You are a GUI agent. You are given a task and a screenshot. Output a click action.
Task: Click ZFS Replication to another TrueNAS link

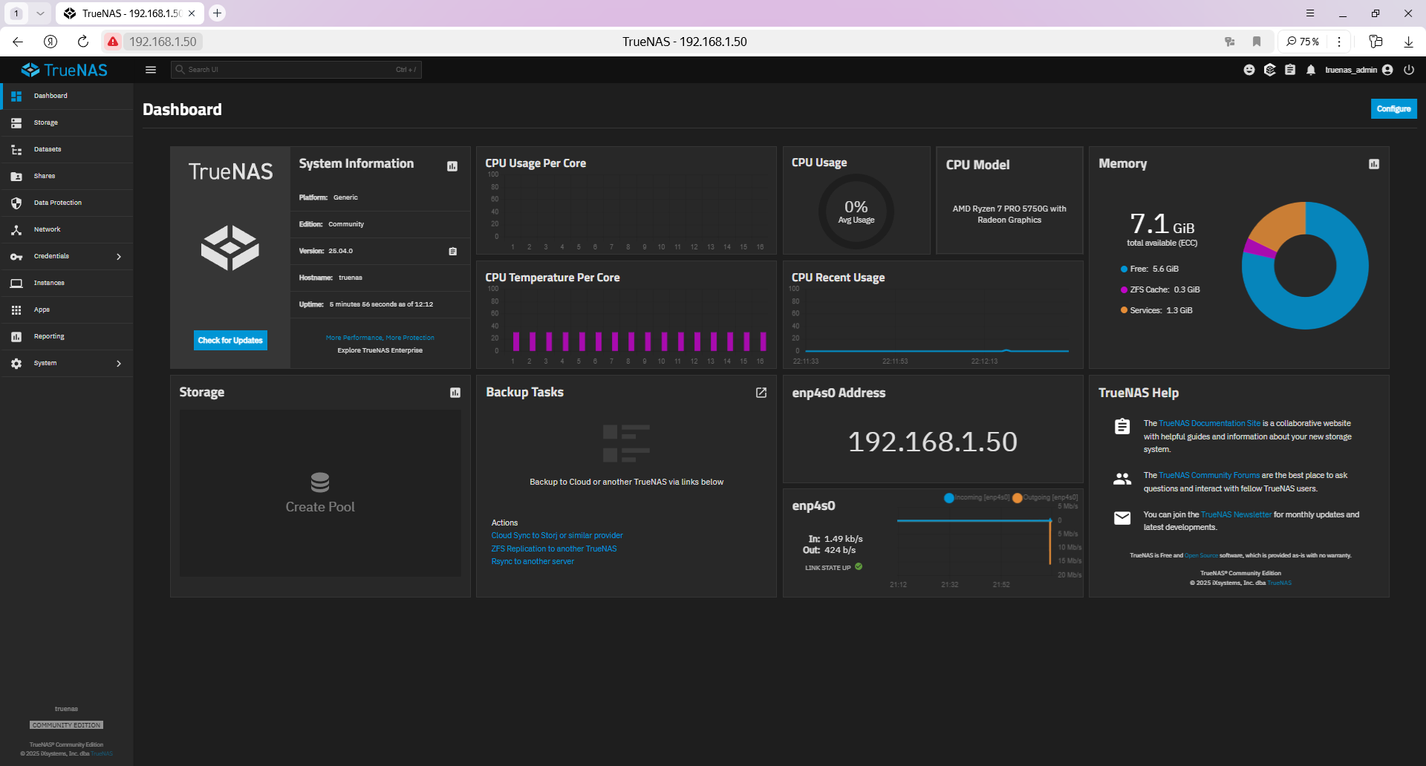[554, 549]
